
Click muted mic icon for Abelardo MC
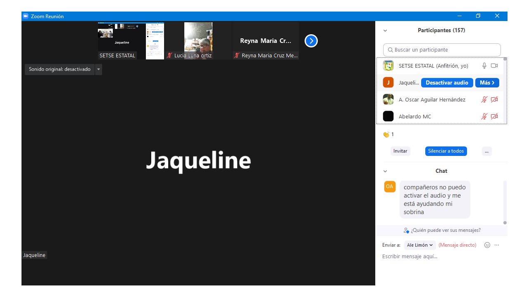484,117
